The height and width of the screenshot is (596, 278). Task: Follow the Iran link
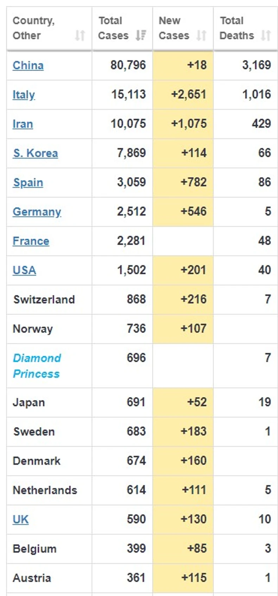tap(23, 124)
